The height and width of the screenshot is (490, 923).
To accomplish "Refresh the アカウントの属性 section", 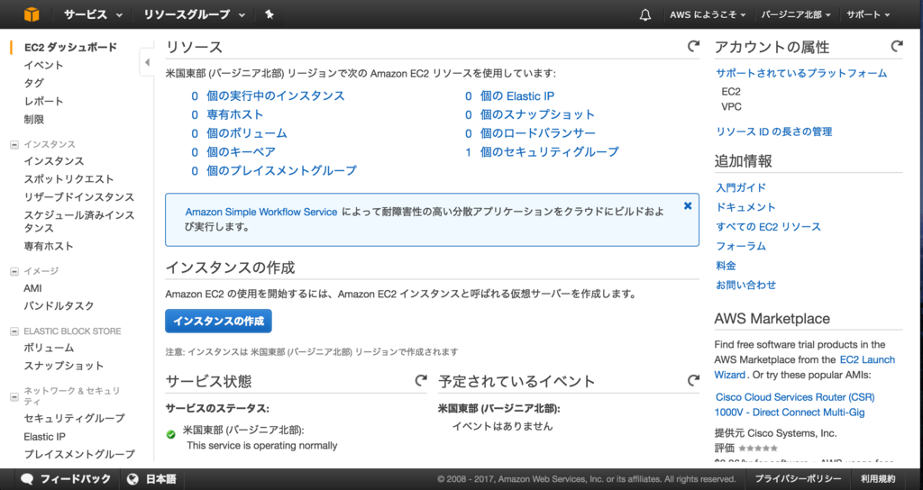I will point(897,46).
